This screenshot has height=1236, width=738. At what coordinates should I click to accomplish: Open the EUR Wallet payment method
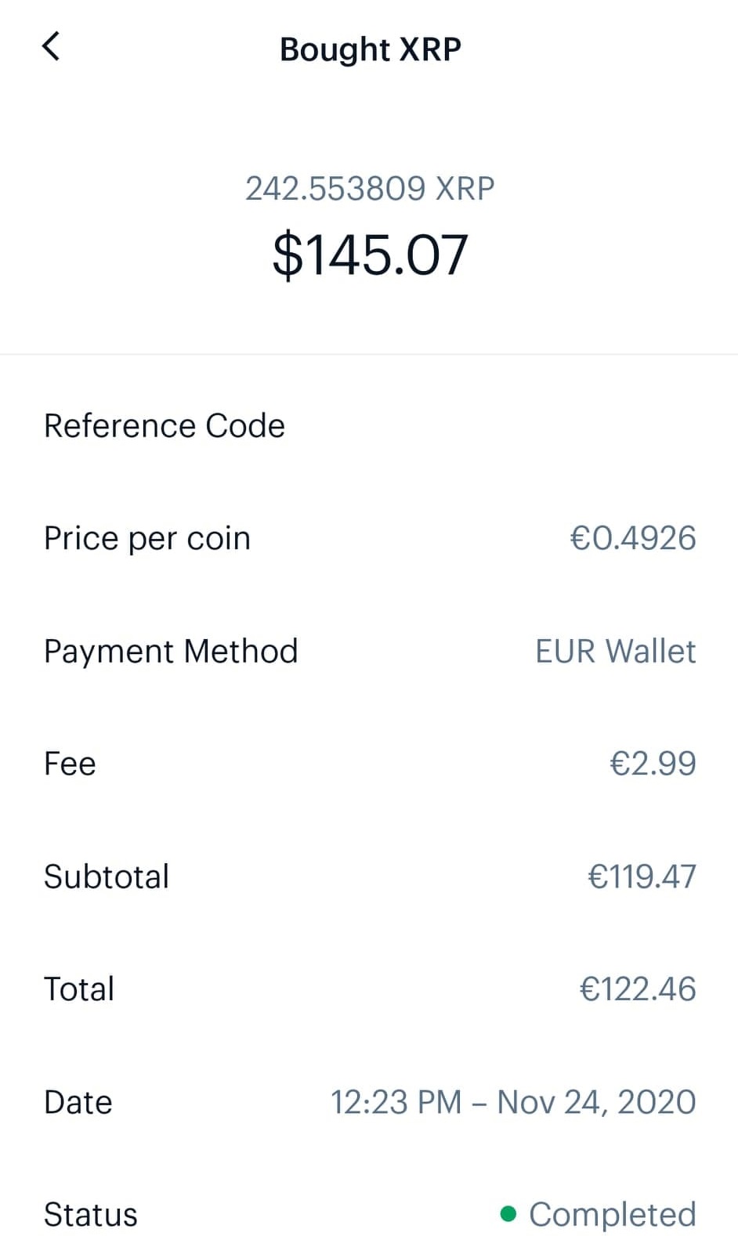[x=615, y=652]
